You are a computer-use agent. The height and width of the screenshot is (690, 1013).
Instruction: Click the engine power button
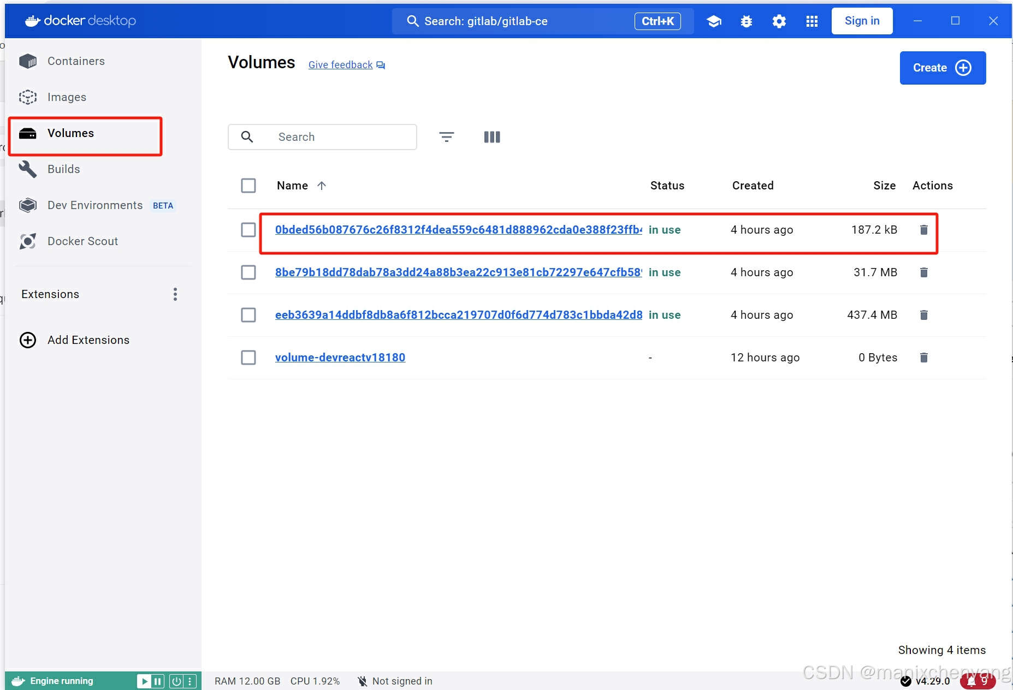(x=176, y=681)
